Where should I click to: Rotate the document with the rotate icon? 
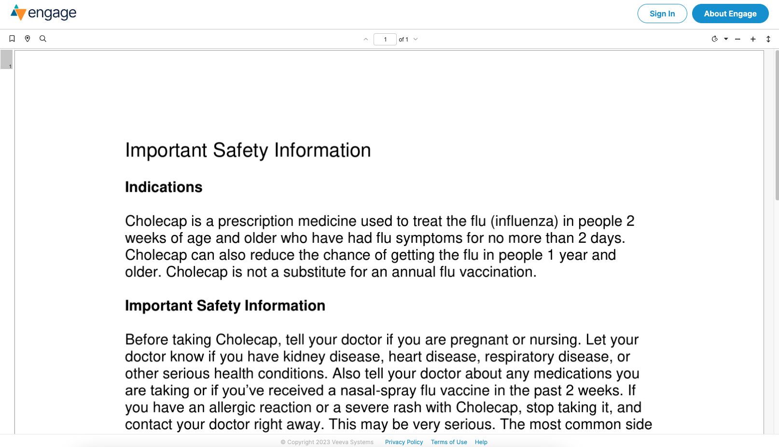coord(715,39)
